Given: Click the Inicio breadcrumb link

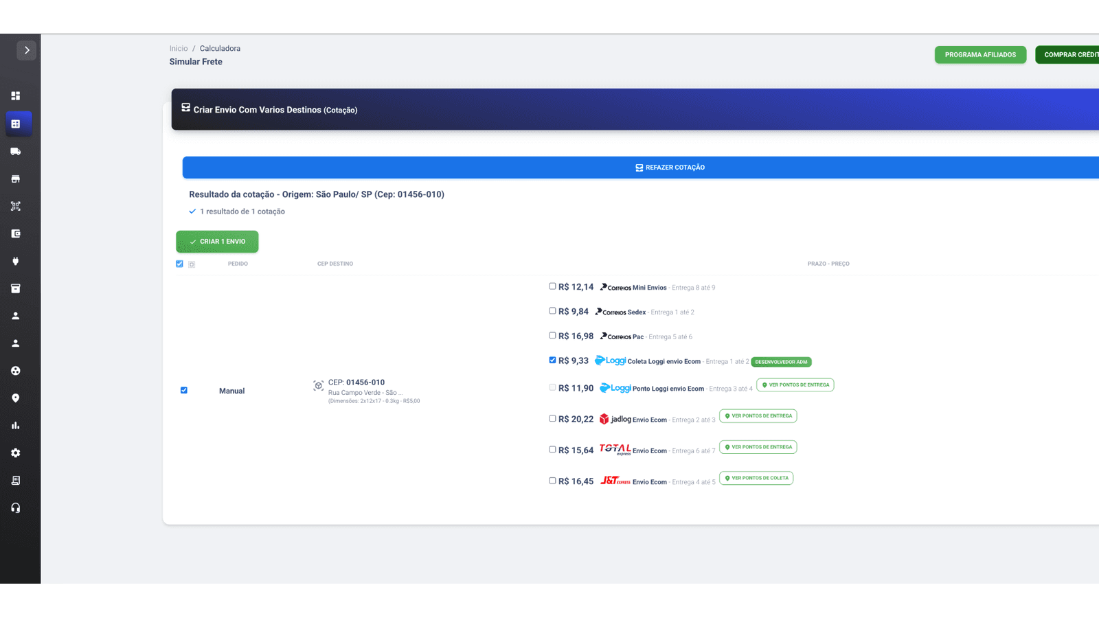Looking at the screenshot, I should pyautogui.click(x=179, y=49).
